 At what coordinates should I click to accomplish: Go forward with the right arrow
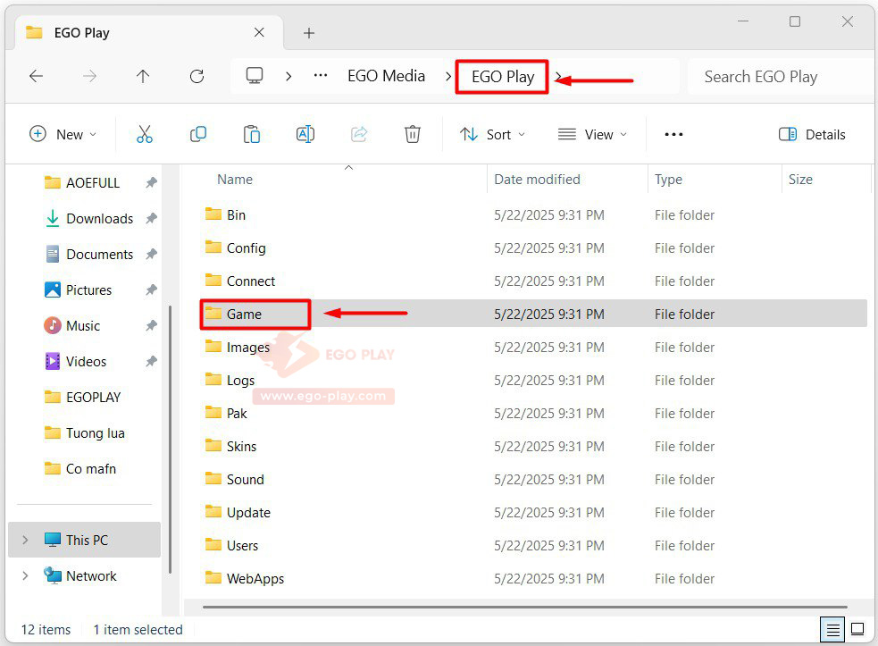click(89, 76)
